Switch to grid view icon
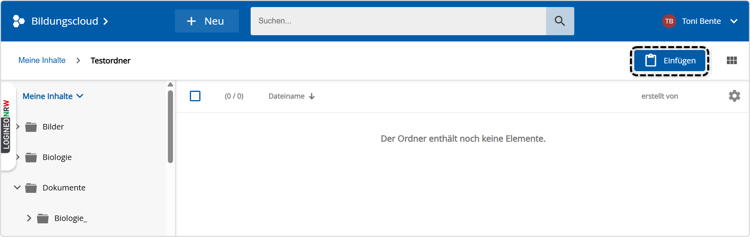This screenshot has width=750, height=237. point(732,61)
